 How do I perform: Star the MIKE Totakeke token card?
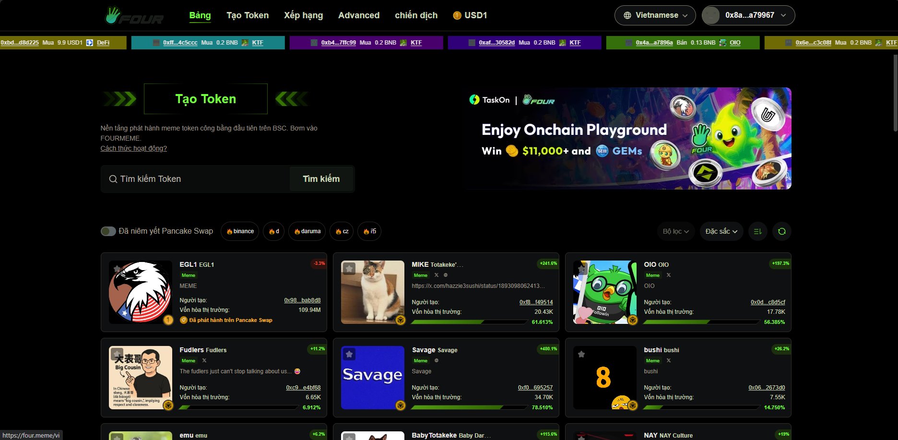coord(349,269)
